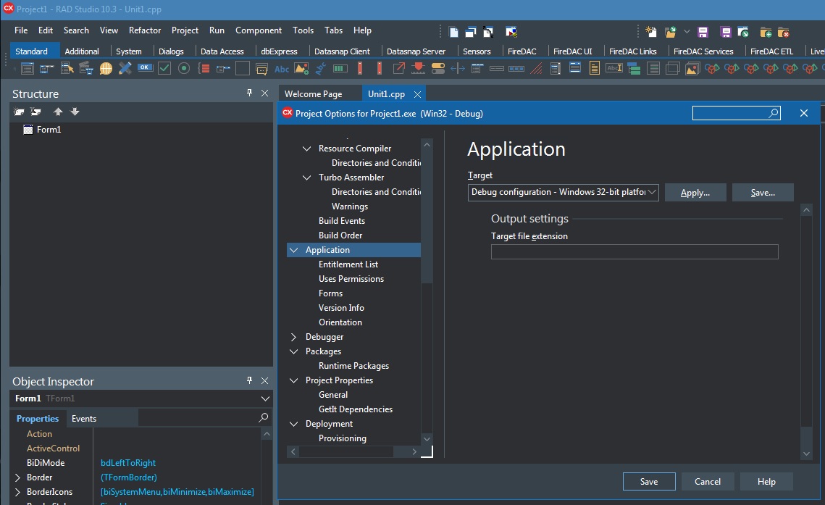825x505 pixels.
Task: Expand the Debugger tree node
Action: (293, 337)
